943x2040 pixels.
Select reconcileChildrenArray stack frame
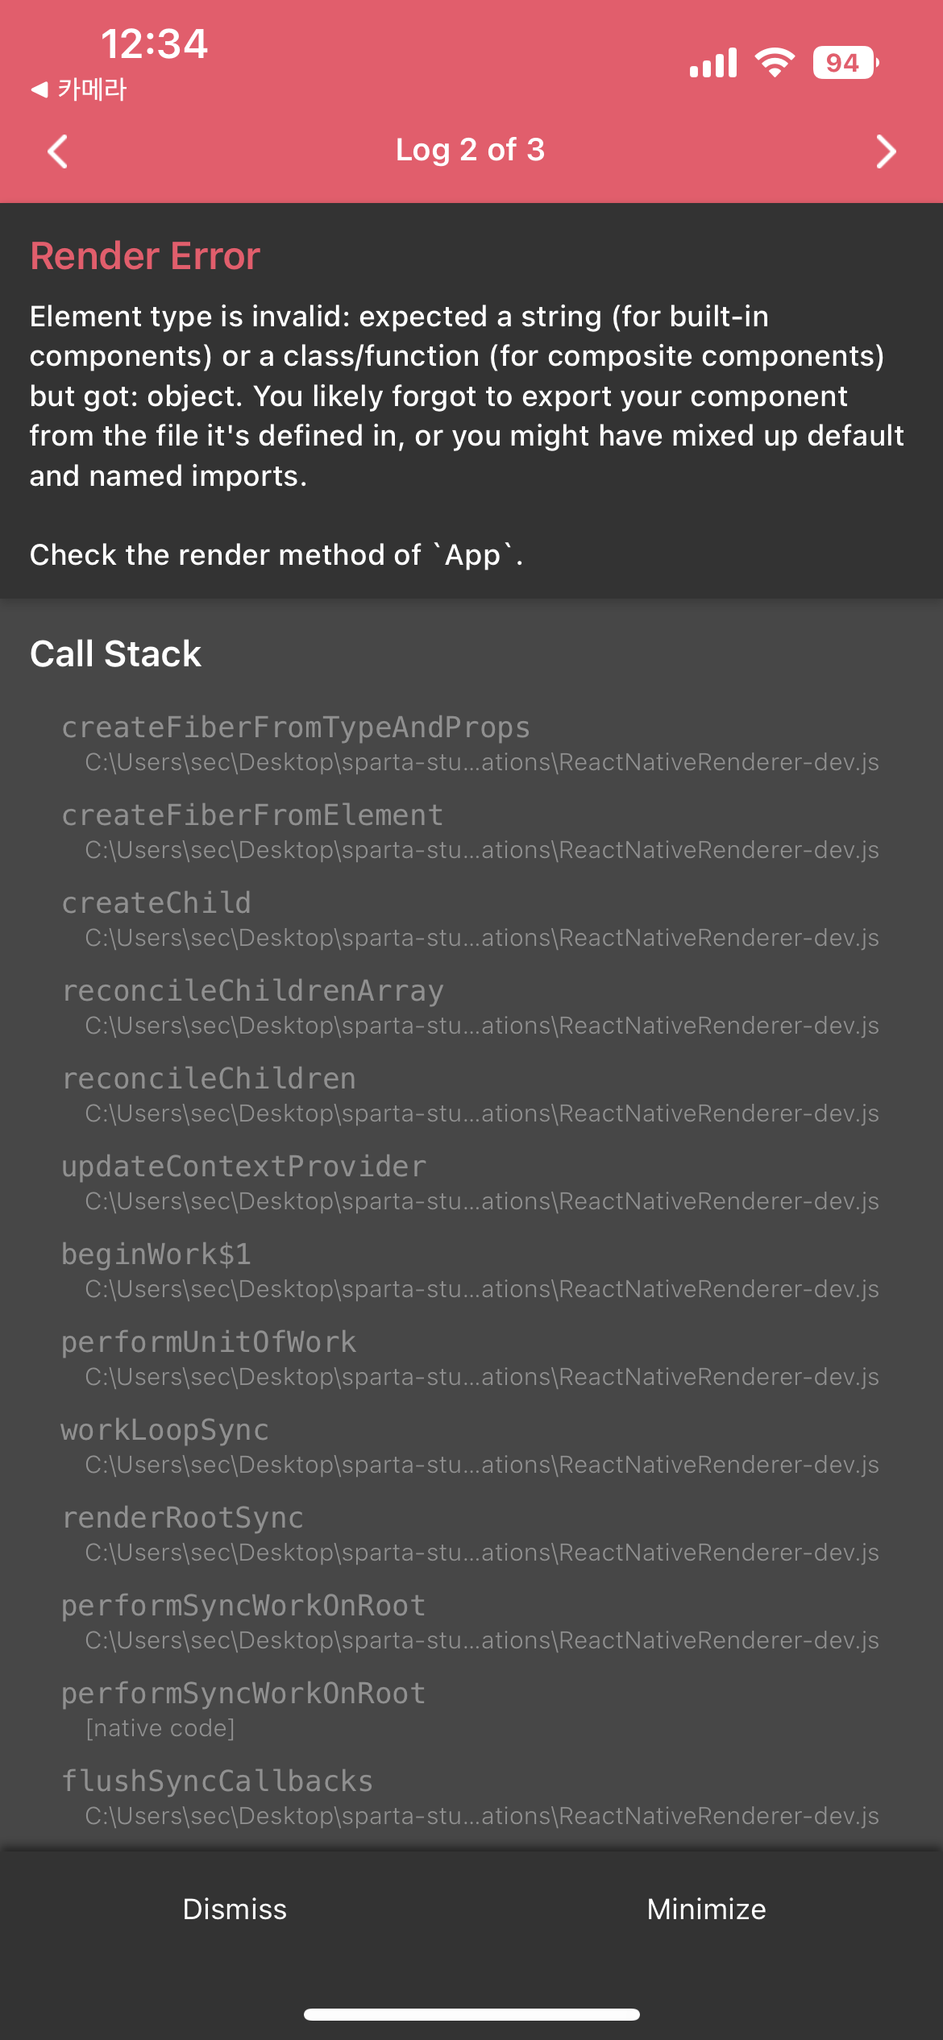471,1006
